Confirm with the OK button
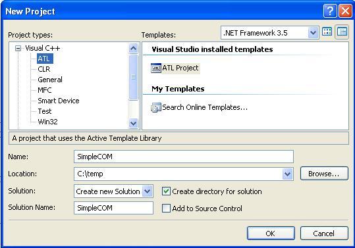Viewport: 355px width, 248px height. (x=271, y=234)
